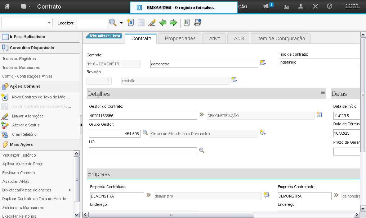Viewport: 366px width, 218px height.
Task: Collapse the Detalhes section
Action: (x=323, y=93)
